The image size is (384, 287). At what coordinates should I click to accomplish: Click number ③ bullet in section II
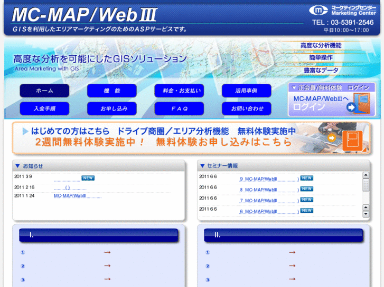(208, 280)
